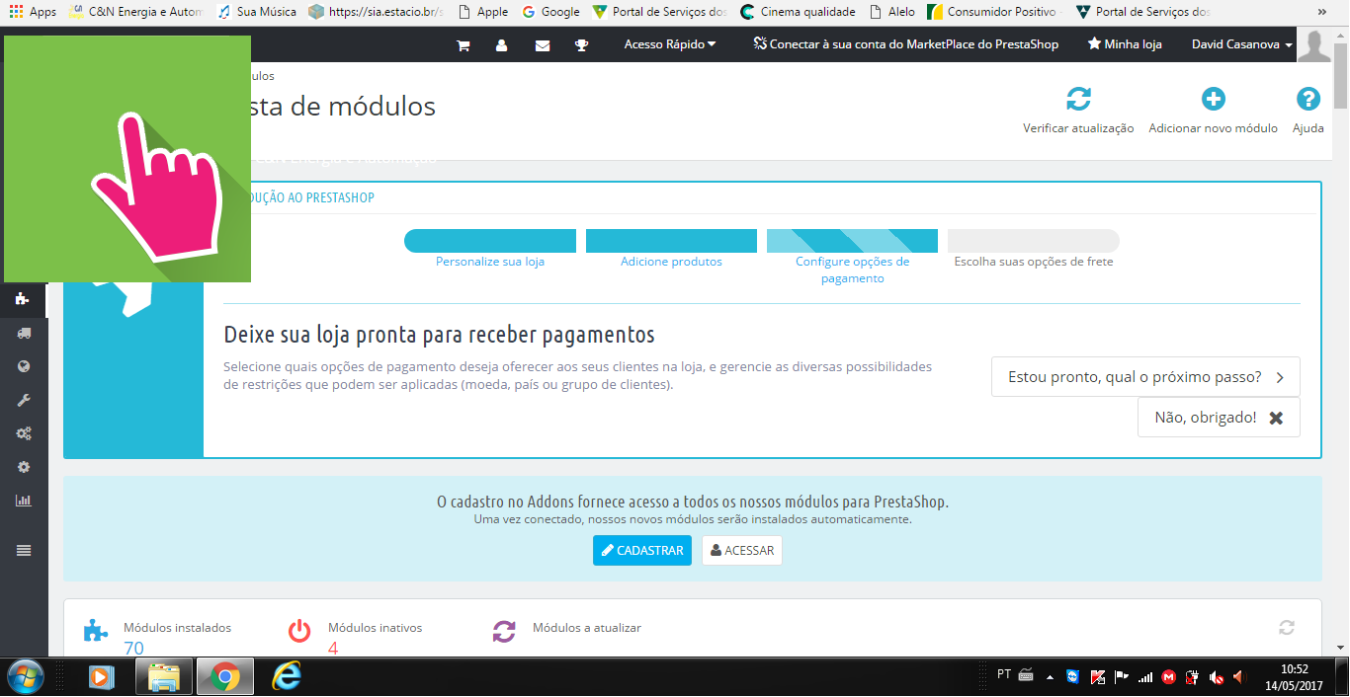Open File Explorer from the taskbar
1350x697 pixels.
coord(164,676)
